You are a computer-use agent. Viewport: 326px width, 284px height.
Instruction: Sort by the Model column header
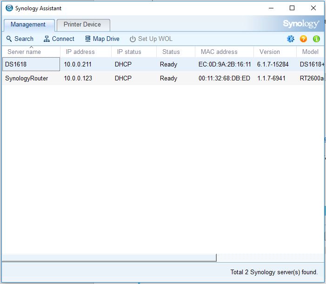[x=310, y=52]
